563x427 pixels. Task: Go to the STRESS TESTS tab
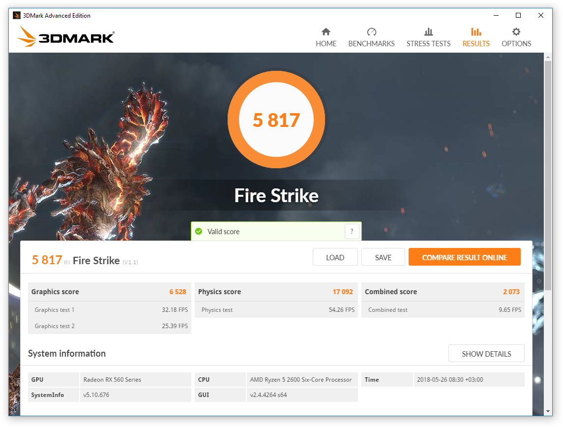point(428,37)
